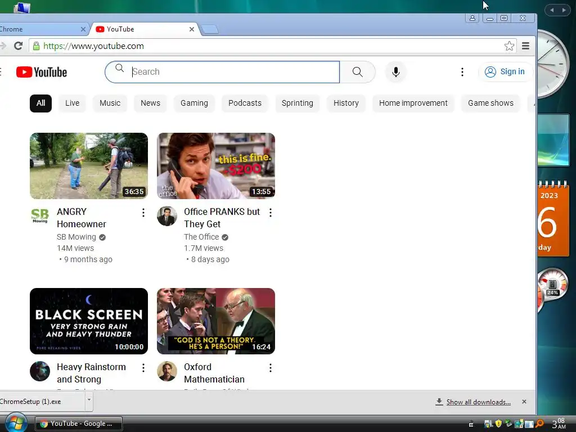Click the taskbar clock
Screen dimensions: 576x432
tap(559, 424)
